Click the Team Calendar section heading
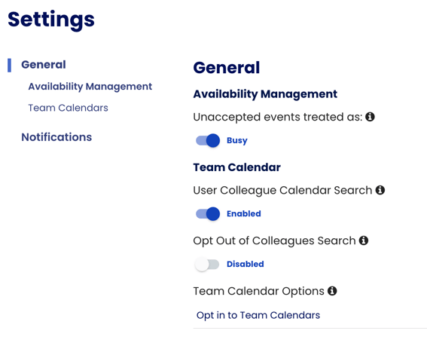This screenshot has width=427, height=346. point(237,167)
